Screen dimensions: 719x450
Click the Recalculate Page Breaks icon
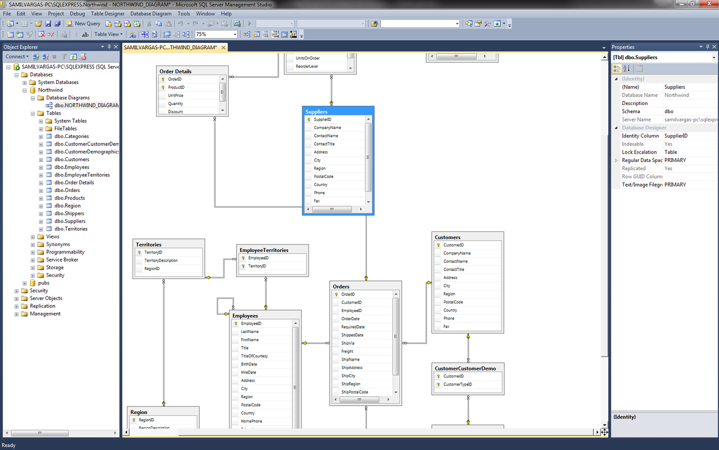(154, 34)
